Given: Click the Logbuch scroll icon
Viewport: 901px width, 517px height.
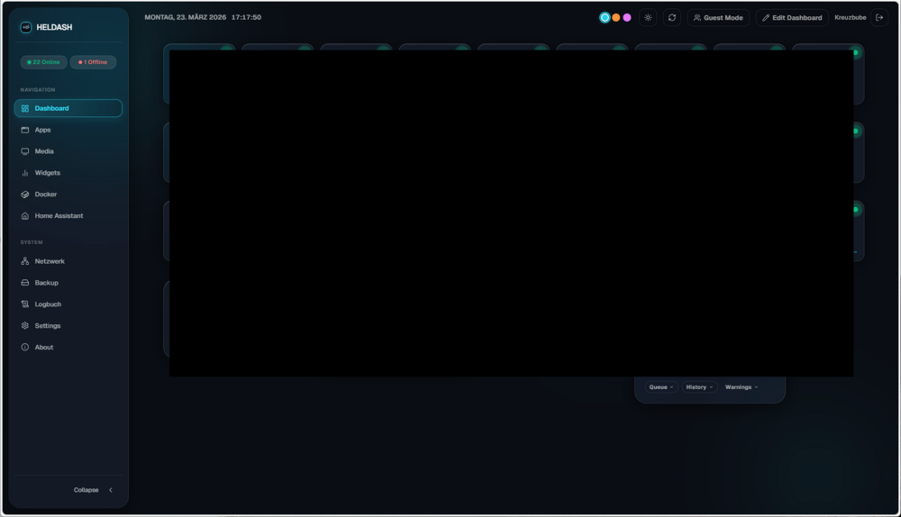Looking at the screenshot, I should click(24, 304).
